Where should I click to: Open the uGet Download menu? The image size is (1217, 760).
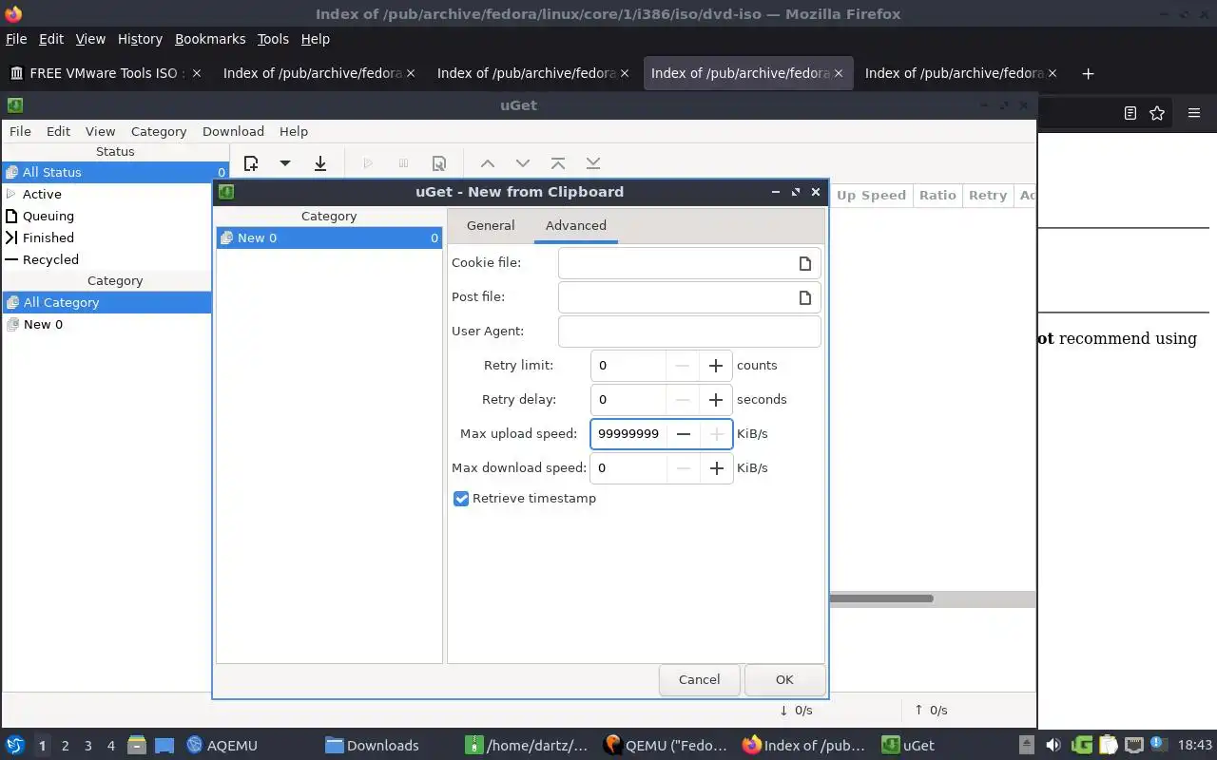(233, 131)
